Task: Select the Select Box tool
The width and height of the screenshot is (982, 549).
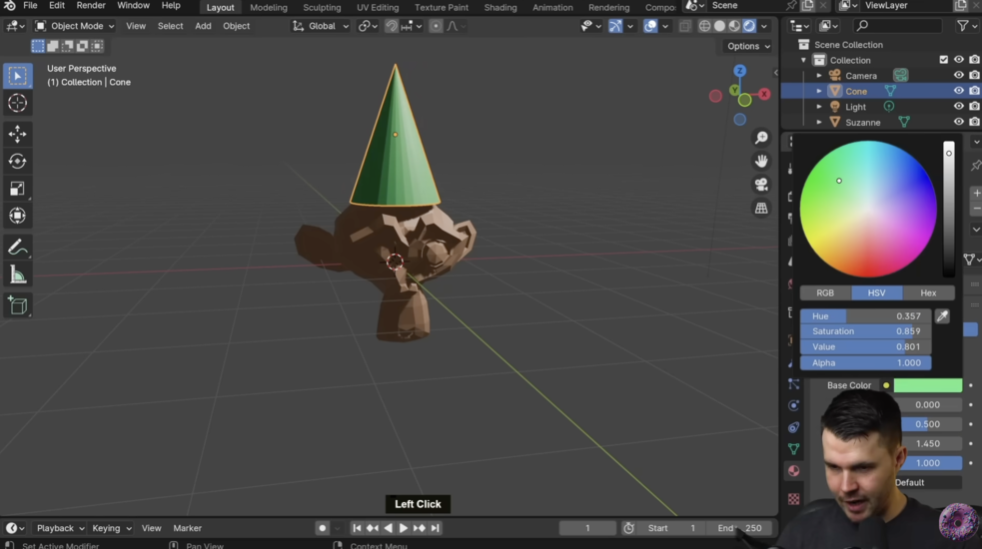Action: point(18,76)
